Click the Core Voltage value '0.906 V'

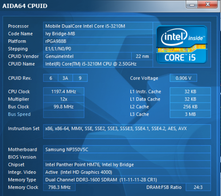(x=183, y=78)
